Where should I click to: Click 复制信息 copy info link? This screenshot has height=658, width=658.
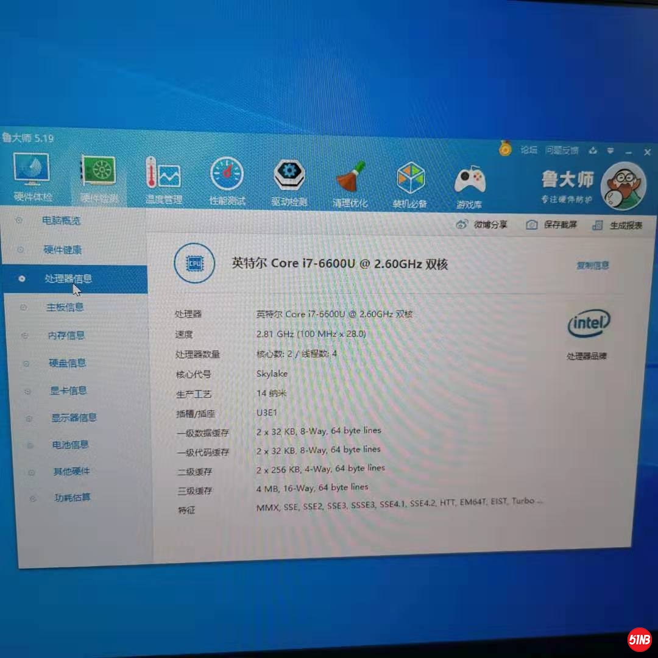pyautogui.click(x=592, y=266)
